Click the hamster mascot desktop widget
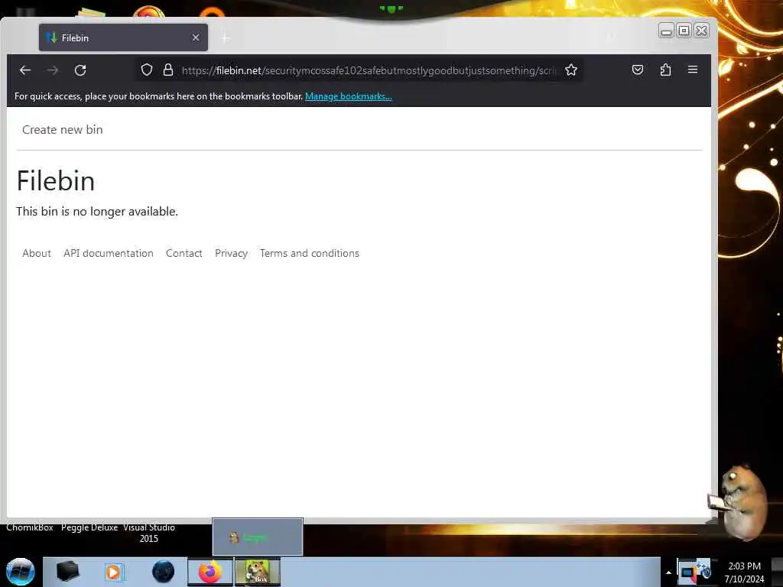 [x=739, y=502]
